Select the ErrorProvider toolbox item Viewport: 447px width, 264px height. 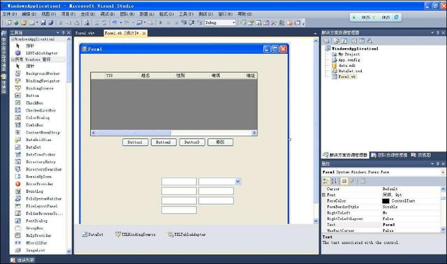tap(39, 184)
